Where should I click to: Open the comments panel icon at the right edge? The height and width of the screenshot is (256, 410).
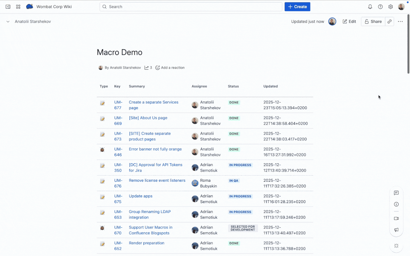(396, 193)
